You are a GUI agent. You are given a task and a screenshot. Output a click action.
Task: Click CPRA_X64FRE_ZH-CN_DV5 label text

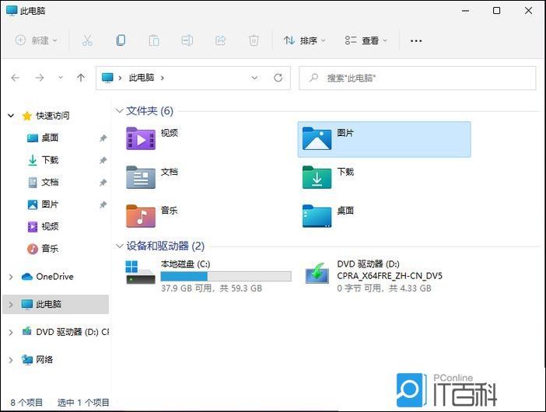click(x=390, y=276)
